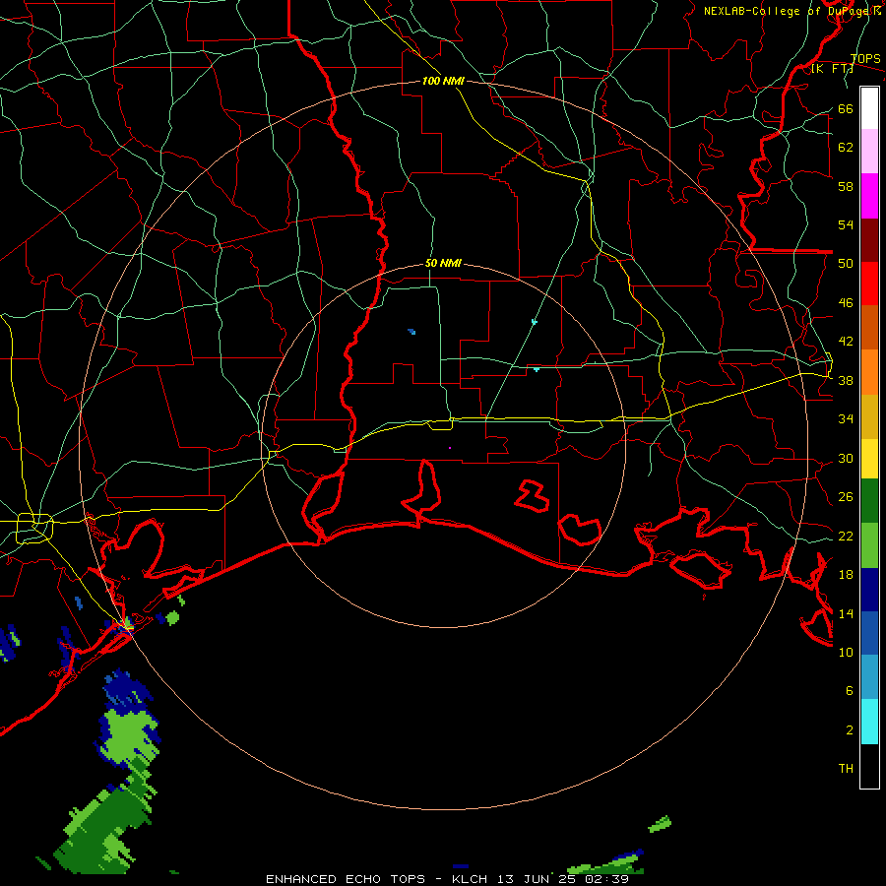Click the legend value "6"
Viewport: 886px width, 886px height.
click(850, 690)
